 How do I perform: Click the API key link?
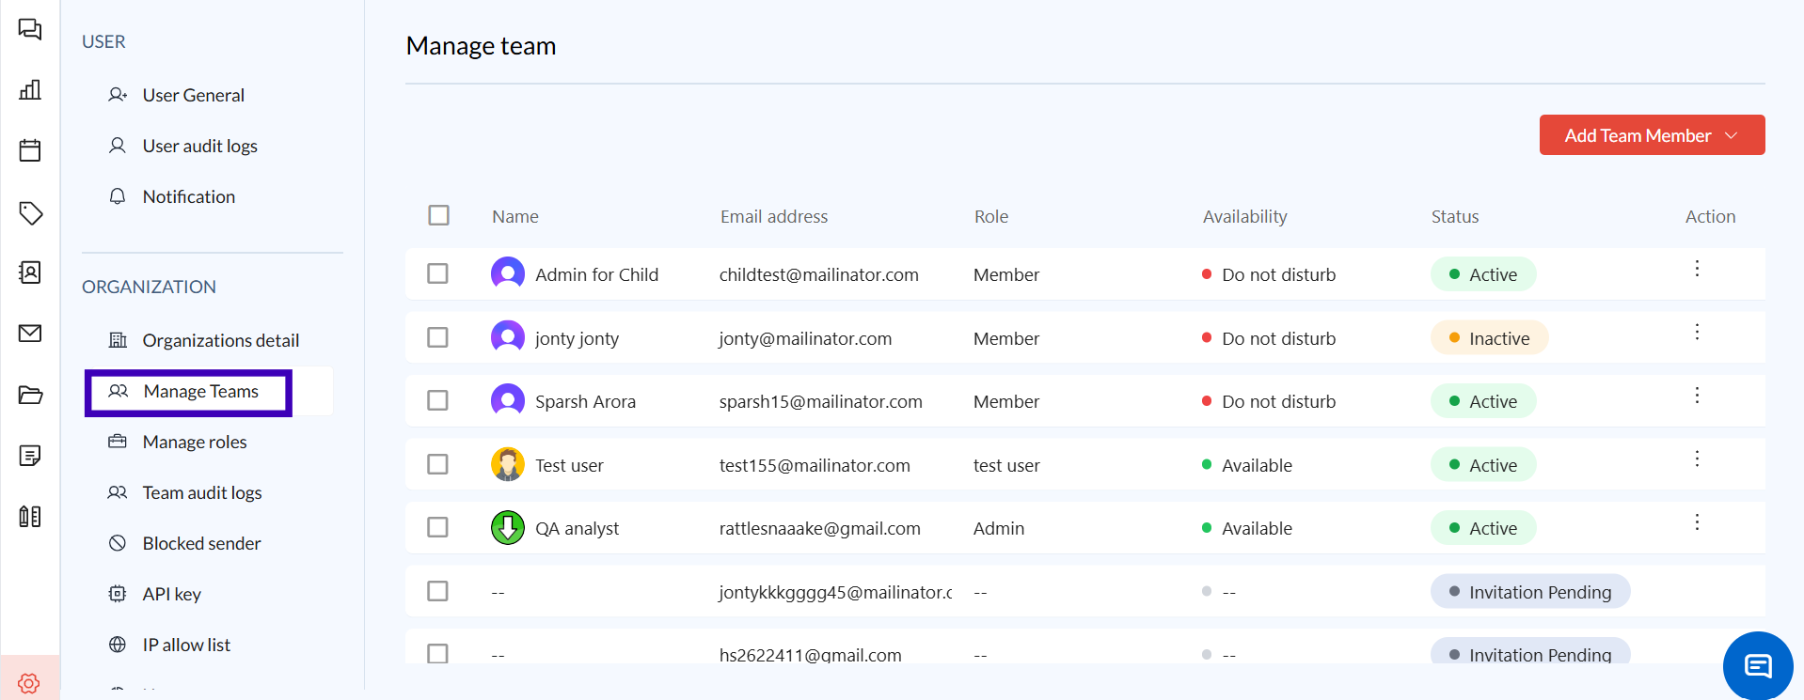click(x=171, y=594)
